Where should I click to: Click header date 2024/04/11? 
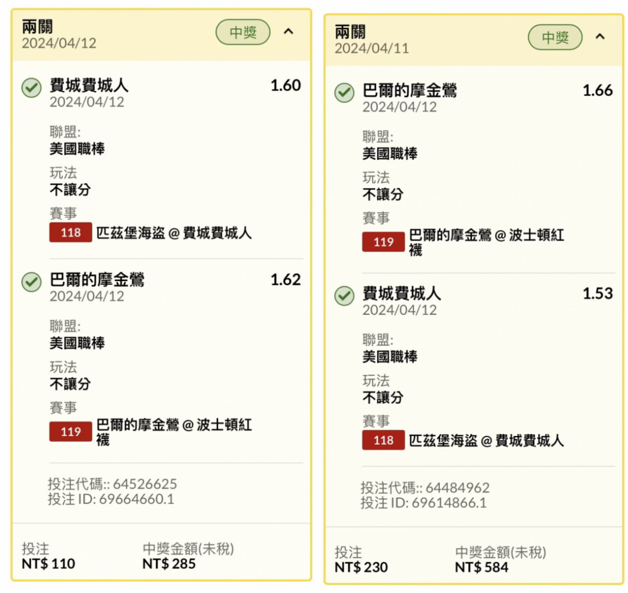371,49
